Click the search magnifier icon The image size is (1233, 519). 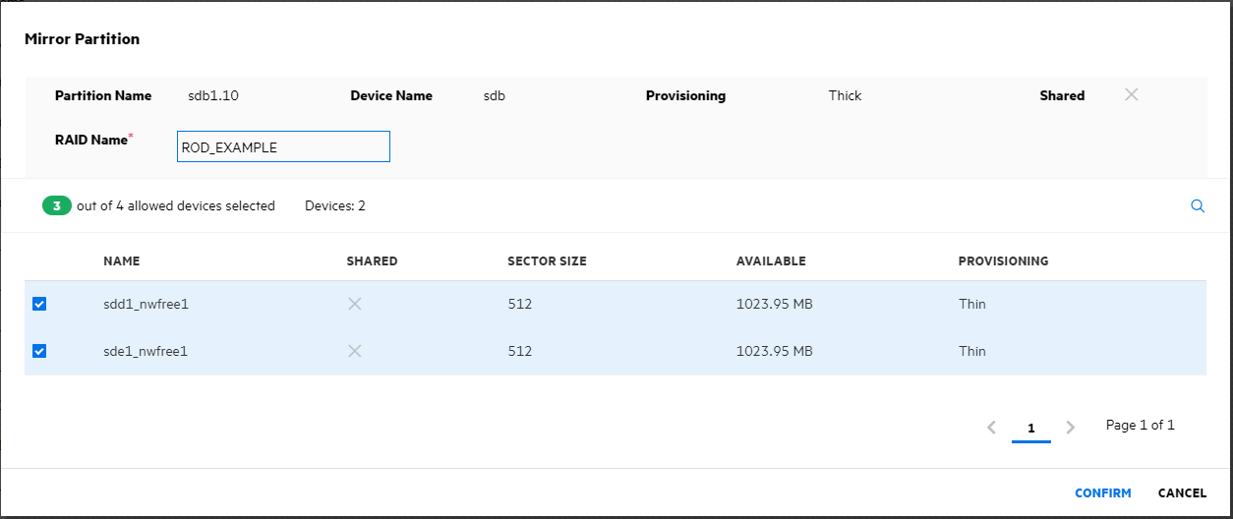coord(1198,206)
